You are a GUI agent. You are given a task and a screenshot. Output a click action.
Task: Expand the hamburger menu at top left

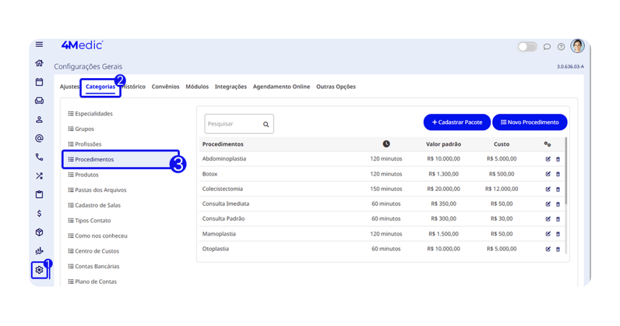39,44
